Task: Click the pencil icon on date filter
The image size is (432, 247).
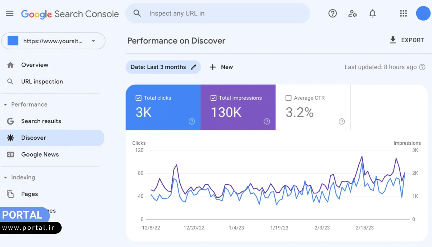Action: point(194,67)
